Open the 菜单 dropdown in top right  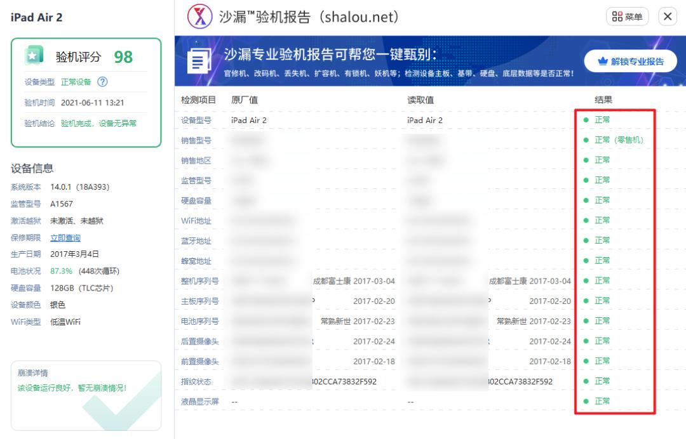[x=626, y=16]
